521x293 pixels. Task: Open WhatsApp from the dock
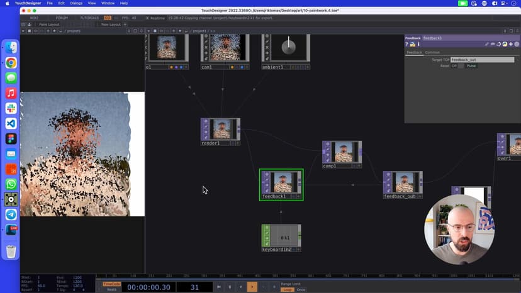11,184
